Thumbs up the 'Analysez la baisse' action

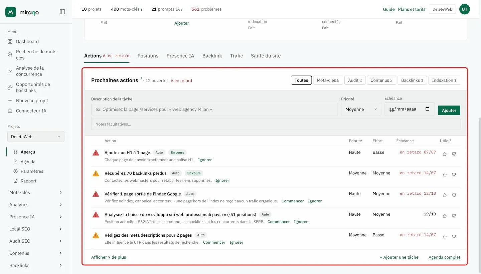pos(445,216)
